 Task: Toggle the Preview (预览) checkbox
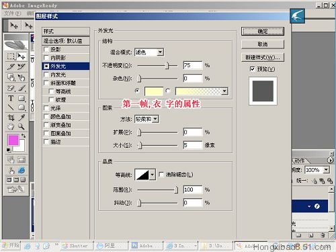(252, 69)
